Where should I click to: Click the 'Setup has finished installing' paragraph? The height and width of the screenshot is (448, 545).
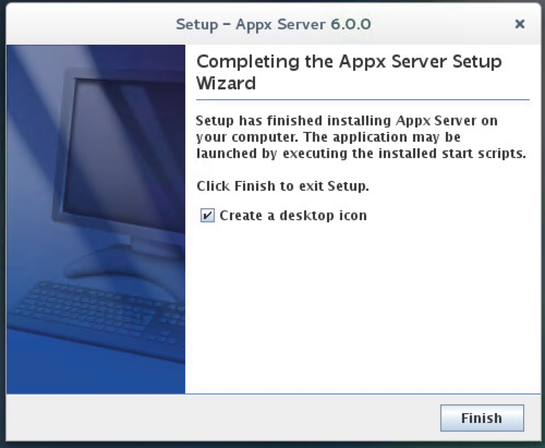[360, 136]
